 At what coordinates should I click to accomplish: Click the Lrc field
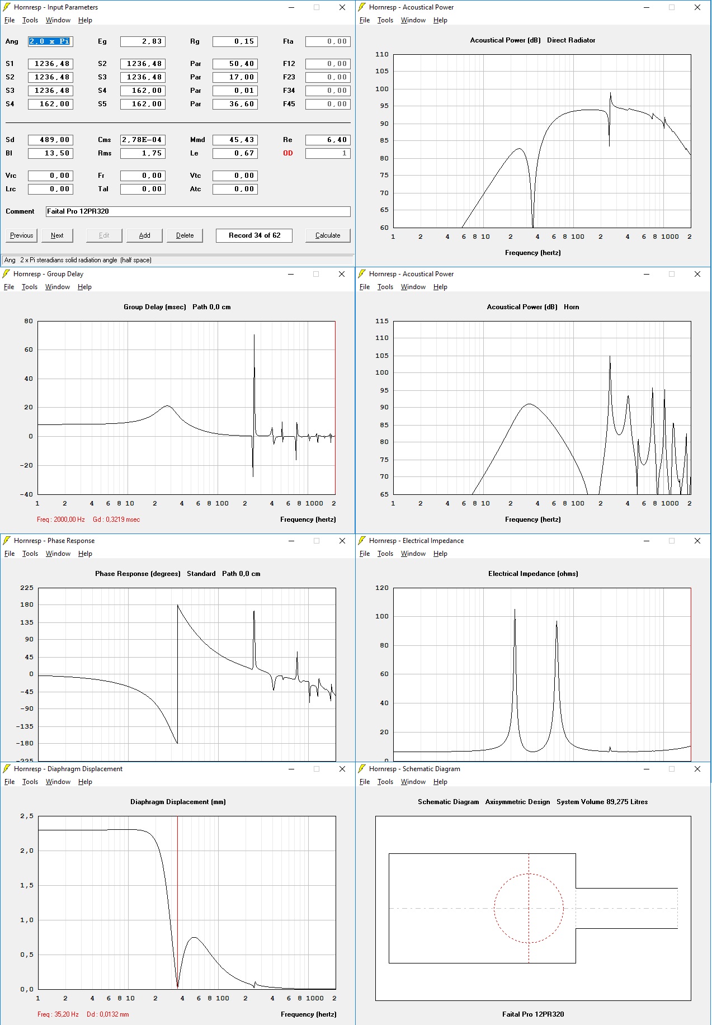(50, 189)
